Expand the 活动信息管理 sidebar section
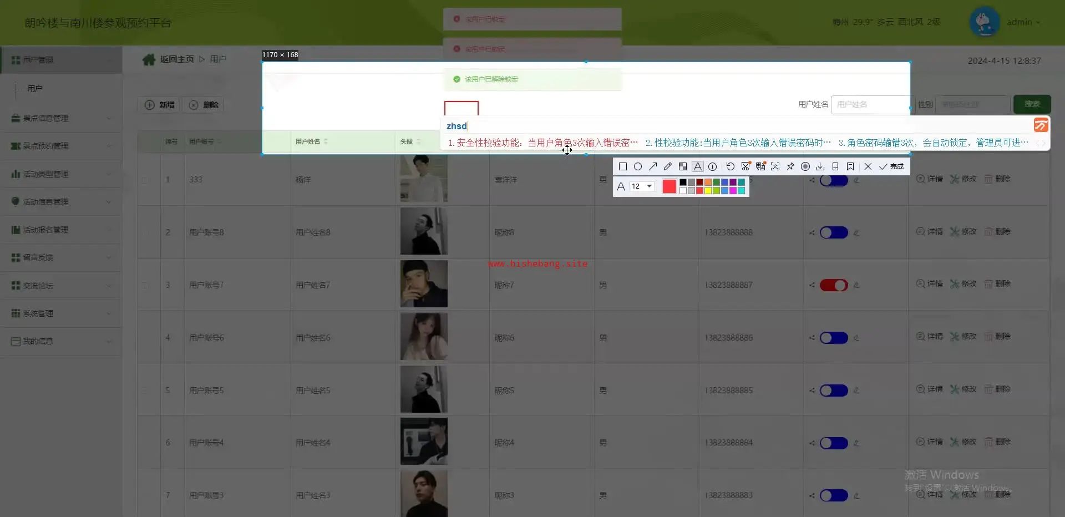 [61, 202]
